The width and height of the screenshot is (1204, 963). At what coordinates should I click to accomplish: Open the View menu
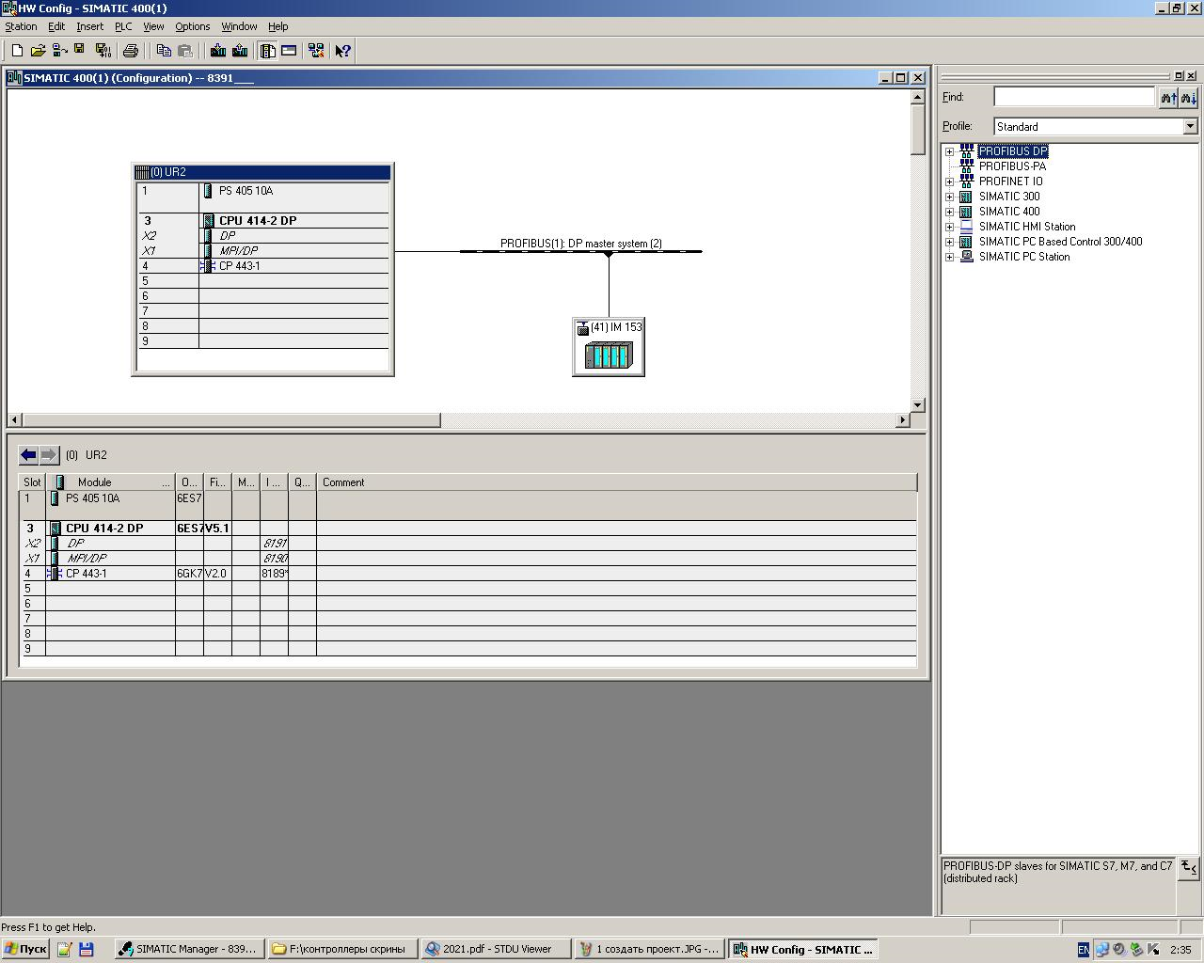[x=153, y=26]
